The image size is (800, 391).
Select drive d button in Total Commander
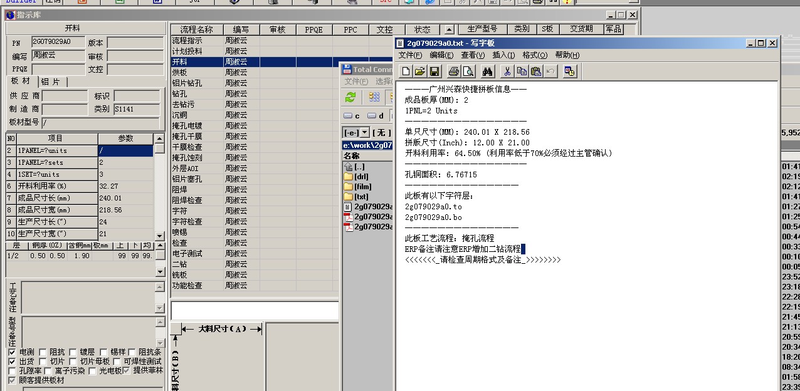[375, 116]
